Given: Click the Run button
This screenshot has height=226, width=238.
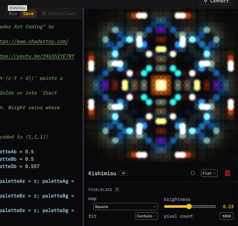Looking at the screenshot, I should tap(13, 14).
